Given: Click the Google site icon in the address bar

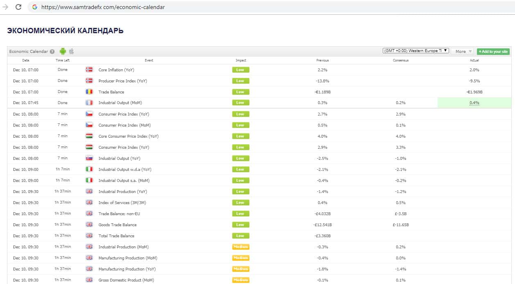Looking at the screenshot, I should coord(34,7).
